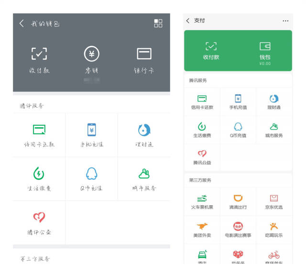Go back from the 我的钱包 screen

(x=22, y=23)
